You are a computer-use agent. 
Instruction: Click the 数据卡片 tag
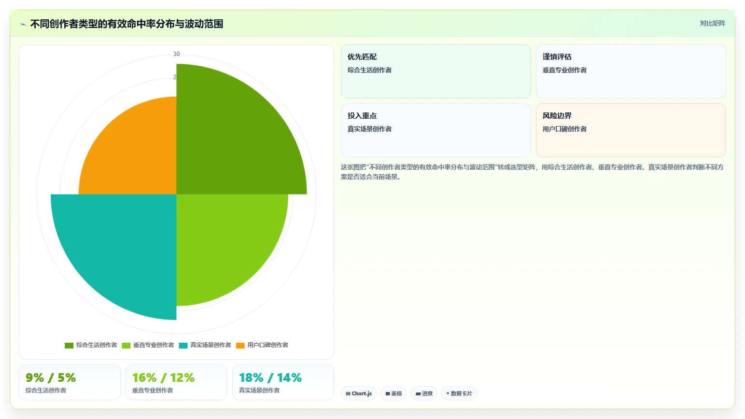[x=459, y=393]
